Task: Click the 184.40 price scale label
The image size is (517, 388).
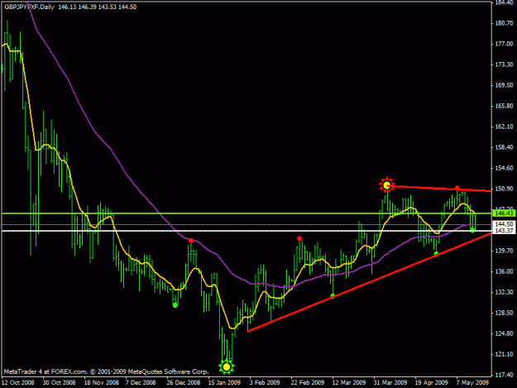Action: [504, 2]
